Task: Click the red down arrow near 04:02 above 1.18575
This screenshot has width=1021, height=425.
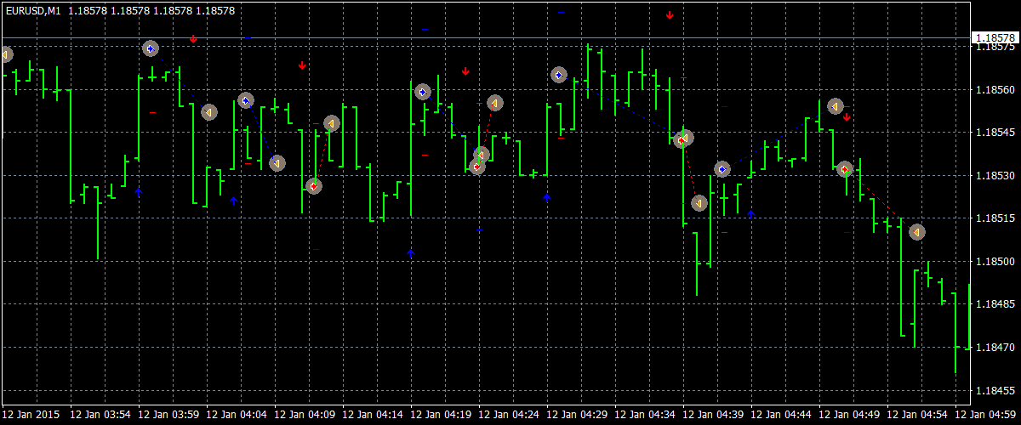Action: (194, 39)
